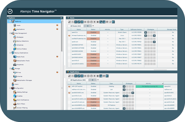
Task: Select the Disabled status cell of qaxch2k13
Action: [93, 61]
